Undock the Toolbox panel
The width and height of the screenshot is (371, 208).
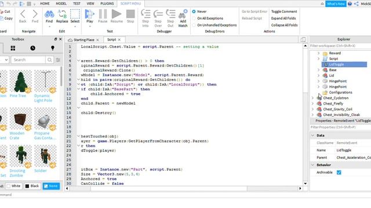(x=56, y=39)
